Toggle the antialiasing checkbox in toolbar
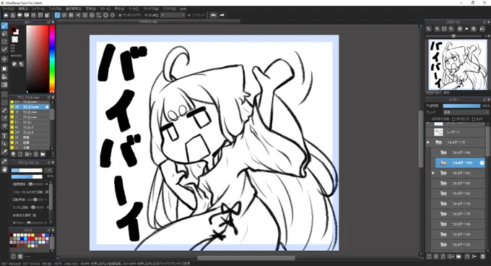Viewport: 491px width, 266px height. tap(120, 15)
